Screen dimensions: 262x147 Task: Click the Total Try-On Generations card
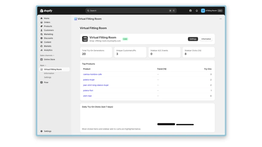click(96, 52)
